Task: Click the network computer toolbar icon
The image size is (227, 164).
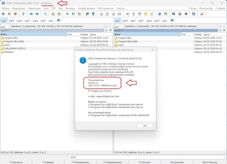Action: pyautogui.click(x=93, y=14)
